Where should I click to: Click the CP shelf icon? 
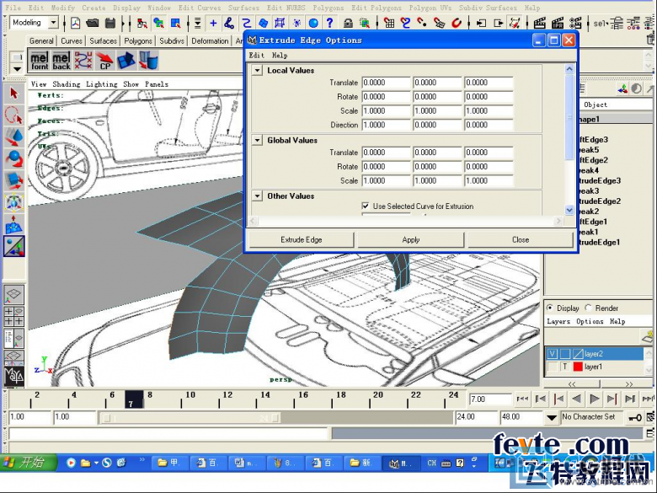[104, 61]
